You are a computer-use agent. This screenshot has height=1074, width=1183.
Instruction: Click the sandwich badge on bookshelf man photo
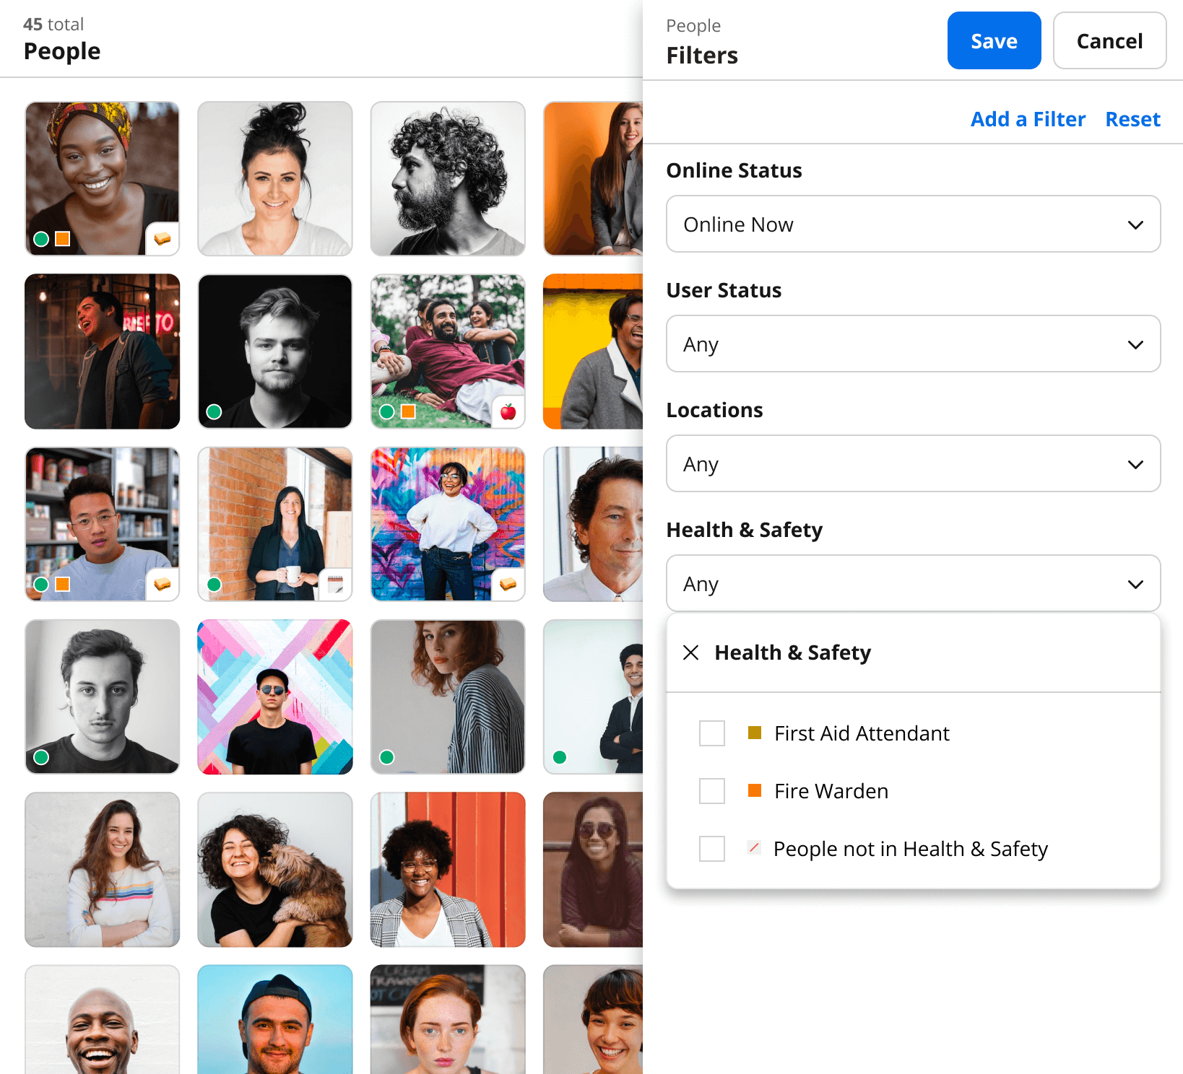(162, 584)
